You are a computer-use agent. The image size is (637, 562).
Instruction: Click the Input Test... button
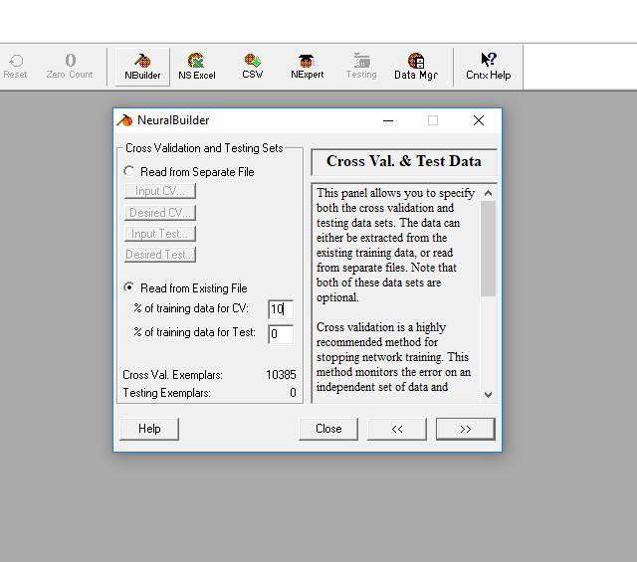click(160, 234)
